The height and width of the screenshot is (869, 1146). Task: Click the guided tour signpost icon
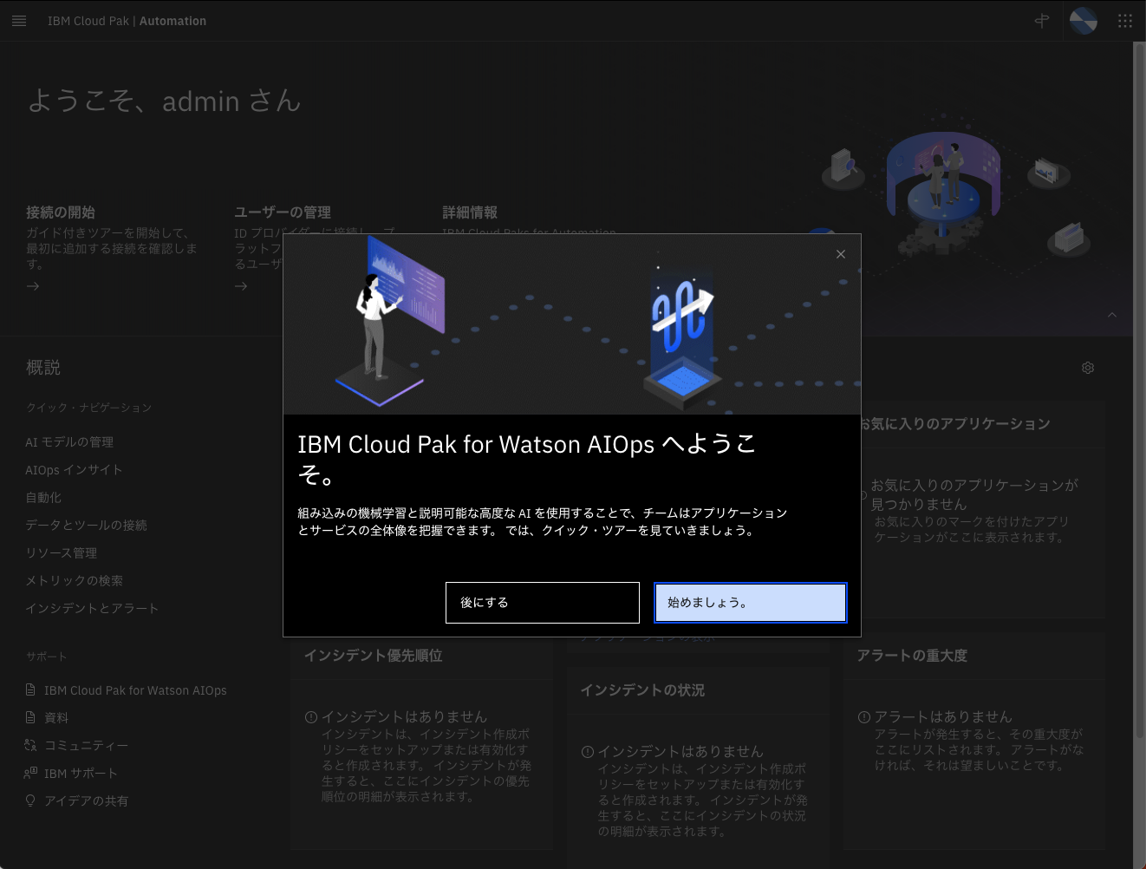coord(1042,21)
